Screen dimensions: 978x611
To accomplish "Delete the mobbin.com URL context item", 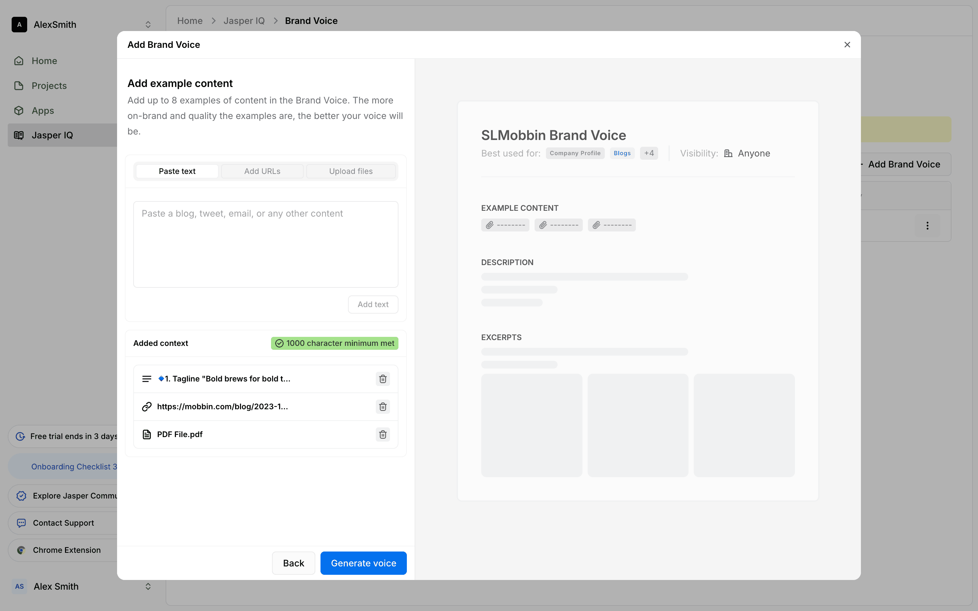I will coord(382,407).
